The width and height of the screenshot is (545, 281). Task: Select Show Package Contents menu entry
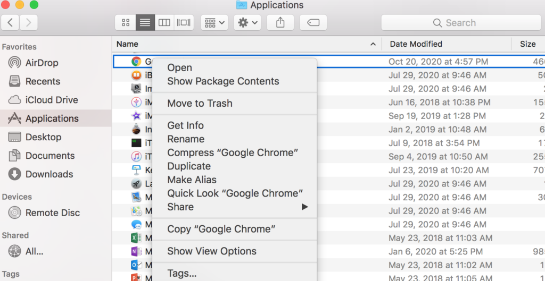click(223, 81)
